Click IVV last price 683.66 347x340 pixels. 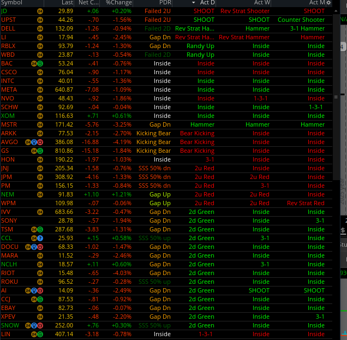point(64,212)
